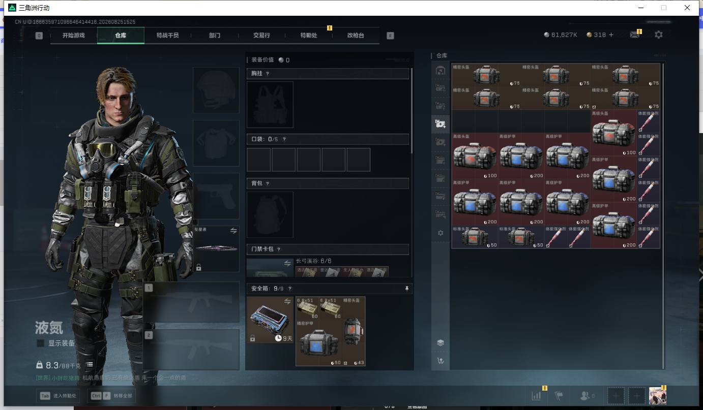Click the help mark next to 口袋
Viewport: 703px width, 410px height.
click(284, 139)
